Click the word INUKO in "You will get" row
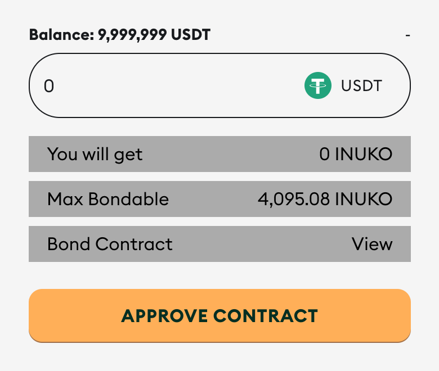The image size is (439, 371). pos(364,154)
